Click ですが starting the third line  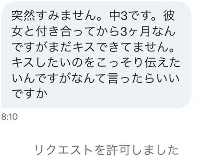(x=30, y=47)
